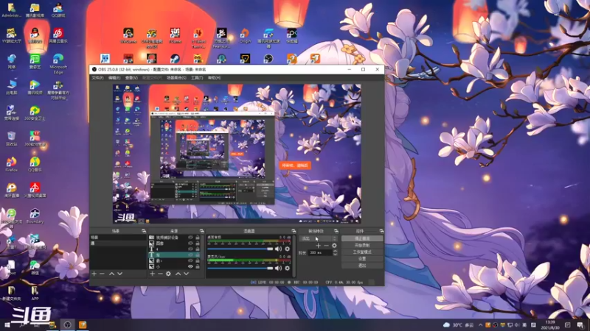This screenshot has width=590, height=331.
Task: Open Microsoft Edge desktop shortcut
Action: click(x=58, y=64)
